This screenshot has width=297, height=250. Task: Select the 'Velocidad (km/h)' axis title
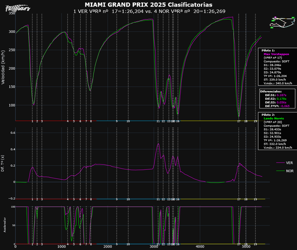3,67
